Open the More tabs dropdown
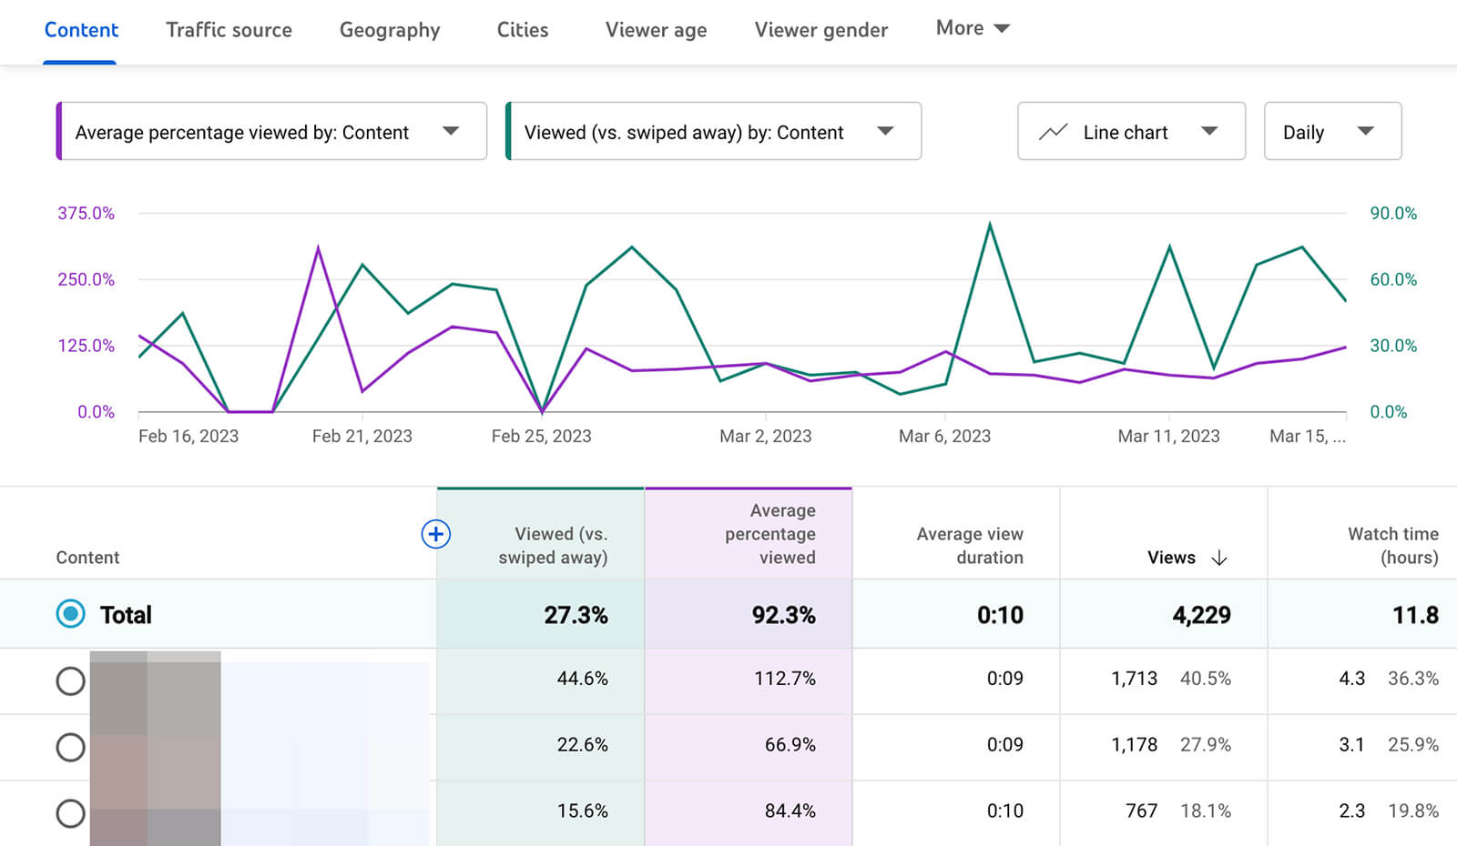 coord(972,28)
